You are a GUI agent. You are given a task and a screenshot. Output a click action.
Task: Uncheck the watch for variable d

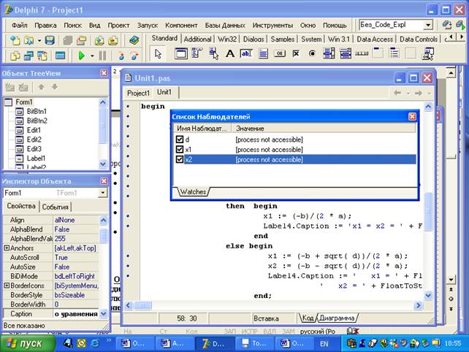click(180, 139)
